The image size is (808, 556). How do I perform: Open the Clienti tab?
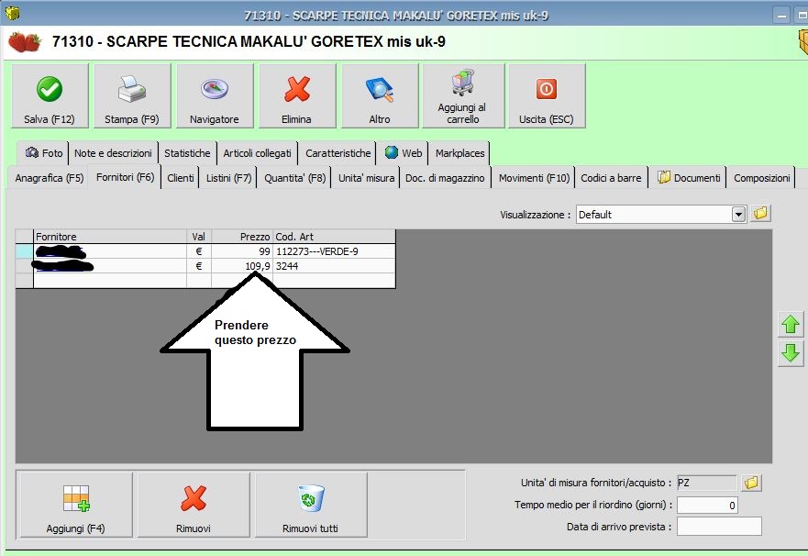point(181,178)
